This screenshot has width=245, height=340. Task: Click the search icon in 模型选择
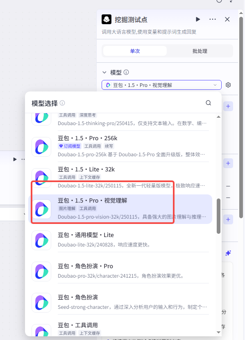coord(209,103)
